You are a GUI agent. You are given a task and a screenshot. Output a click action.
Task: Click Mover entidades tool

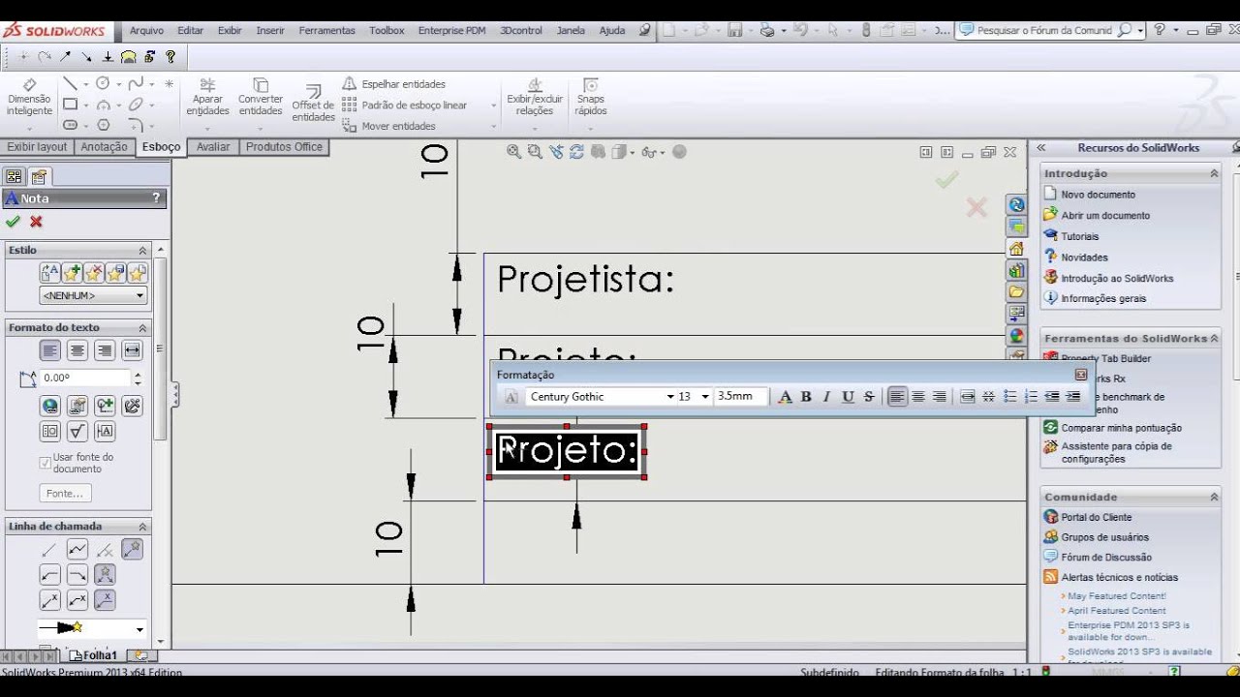coord(389,126)
